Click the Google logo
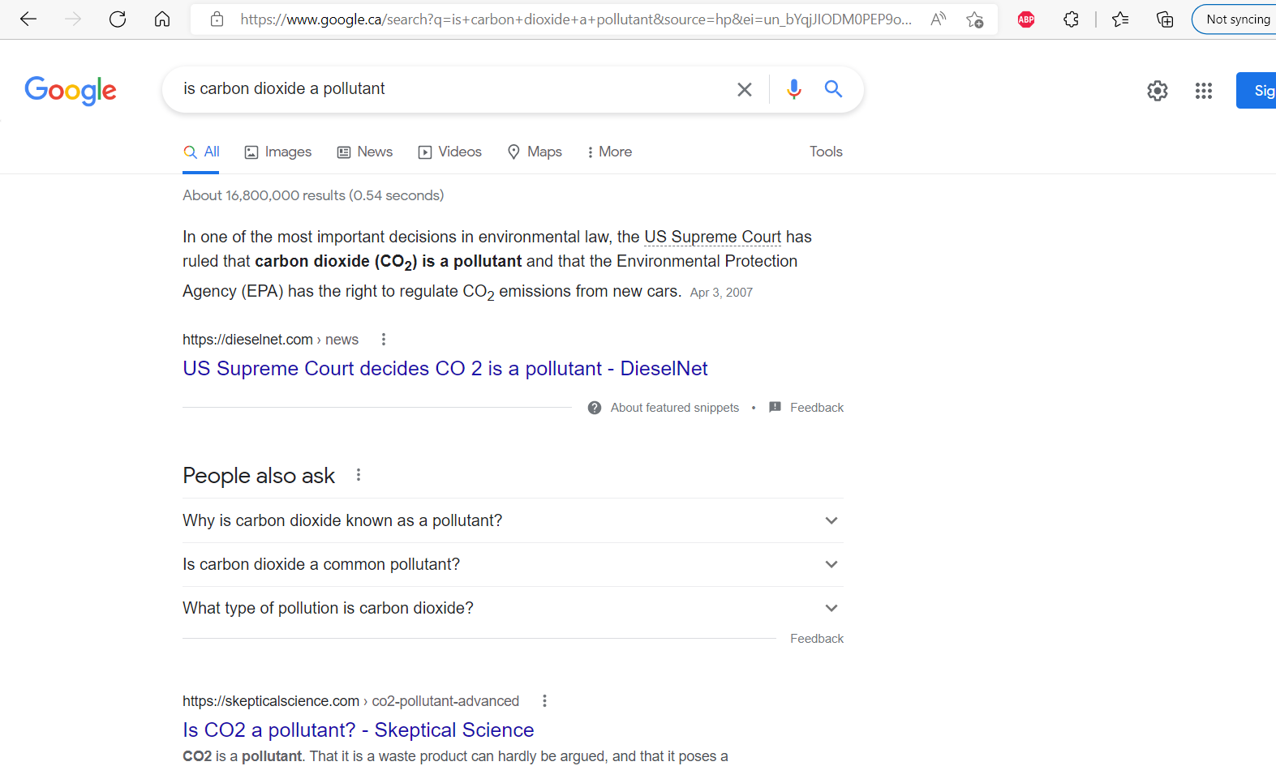1276x766 pixels. click(x=71, y=90)
